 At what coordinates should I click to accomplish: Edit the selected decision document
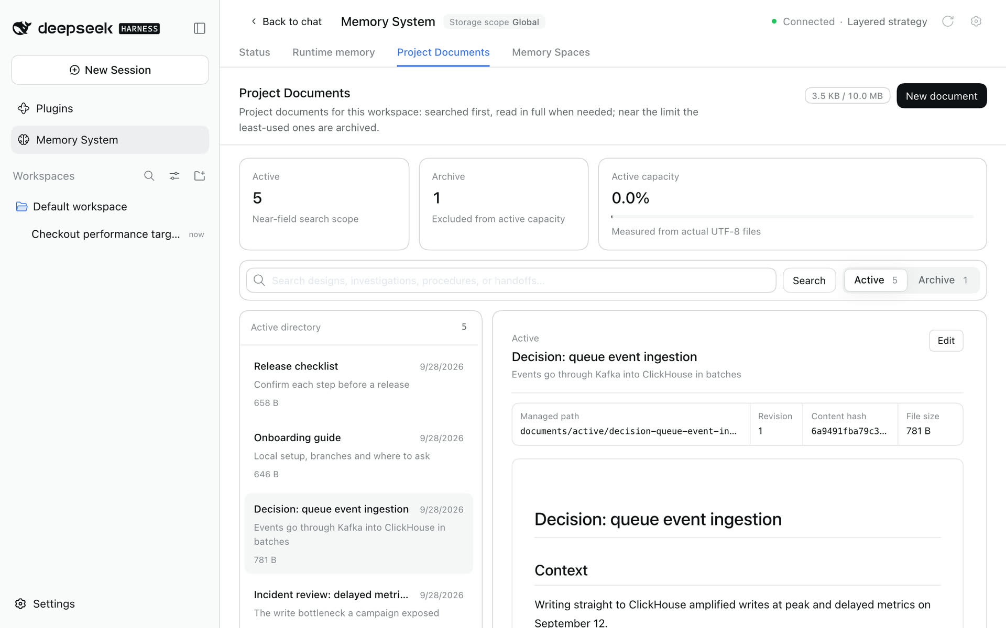[x=946, y=341]
